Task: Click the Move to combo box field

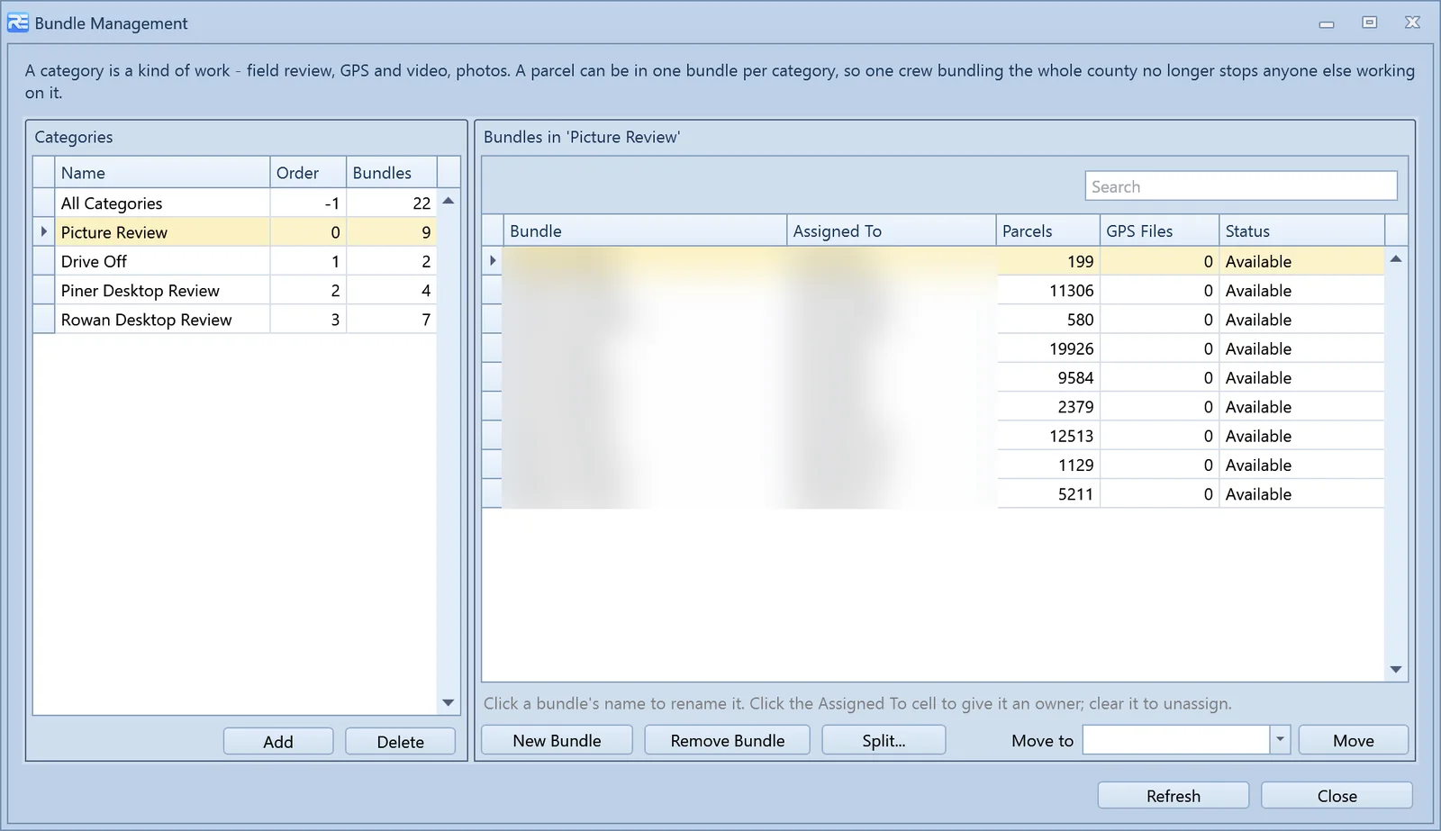Action: tap(1176, 740)
